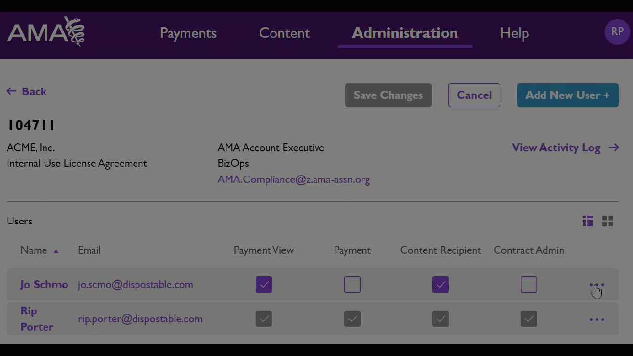Check Jo Schmo's Payment checkbox
Screen dimensions: 633x356
point(352,284)
